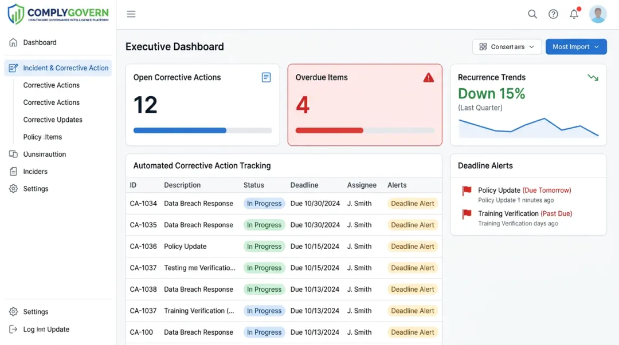
Task: Click Deadline Alert badge for CA-1036
Action: pos(413,247)
